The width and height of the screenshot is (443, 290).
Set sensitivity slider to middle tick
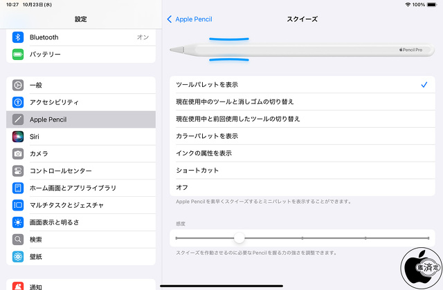[302, 238]
